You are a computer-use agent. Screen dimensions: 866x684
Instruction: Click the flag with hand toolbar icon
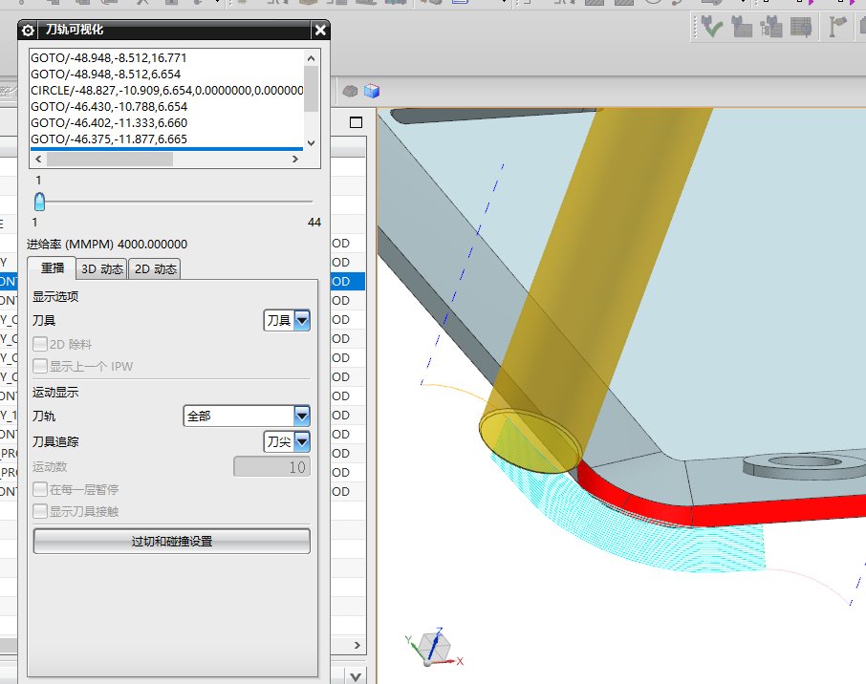pos(838,27)
